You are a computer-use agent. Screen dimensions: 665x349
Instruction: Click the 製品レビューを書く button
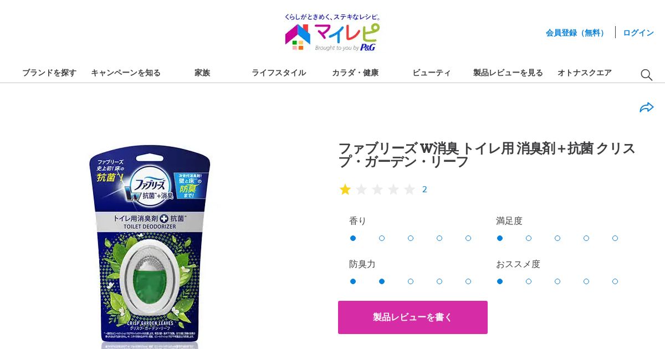point(413,317)
